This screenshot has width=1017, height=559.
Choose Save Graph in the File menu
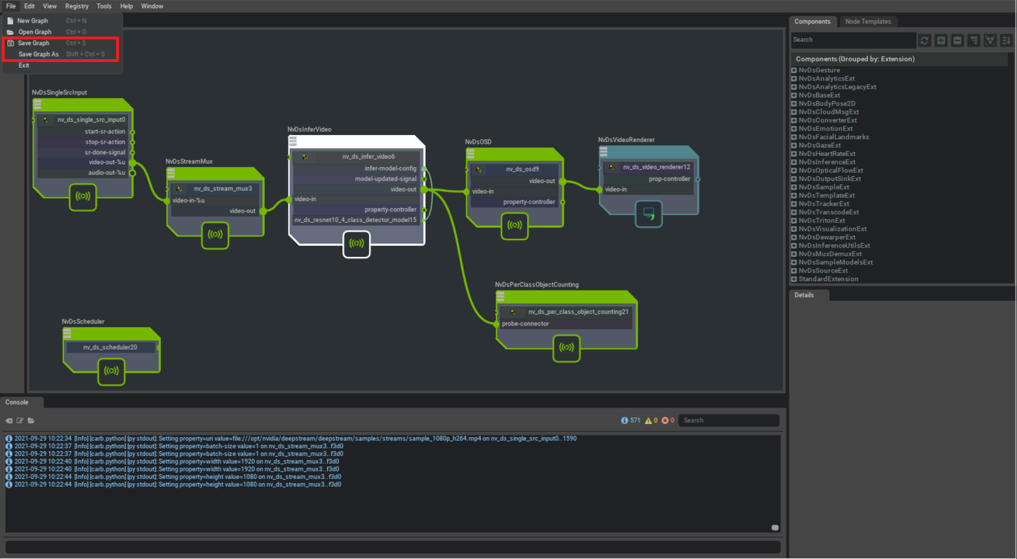click(x=34, y=43)
